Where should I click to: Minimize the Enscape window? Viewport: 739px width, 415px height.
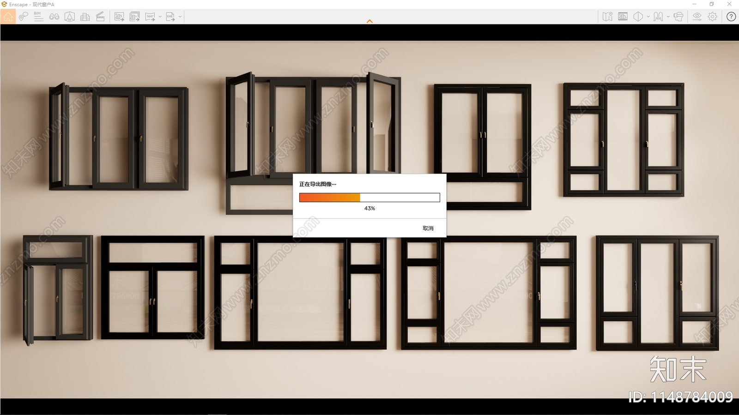point(694,4)
